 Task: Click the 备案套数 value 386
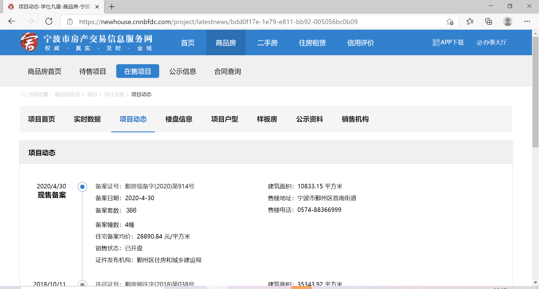coord(131,210)
